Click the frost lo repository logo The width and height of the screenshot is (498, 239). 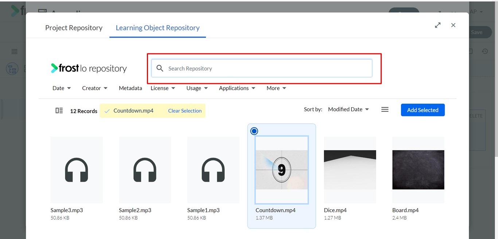(x=89, y=68)
